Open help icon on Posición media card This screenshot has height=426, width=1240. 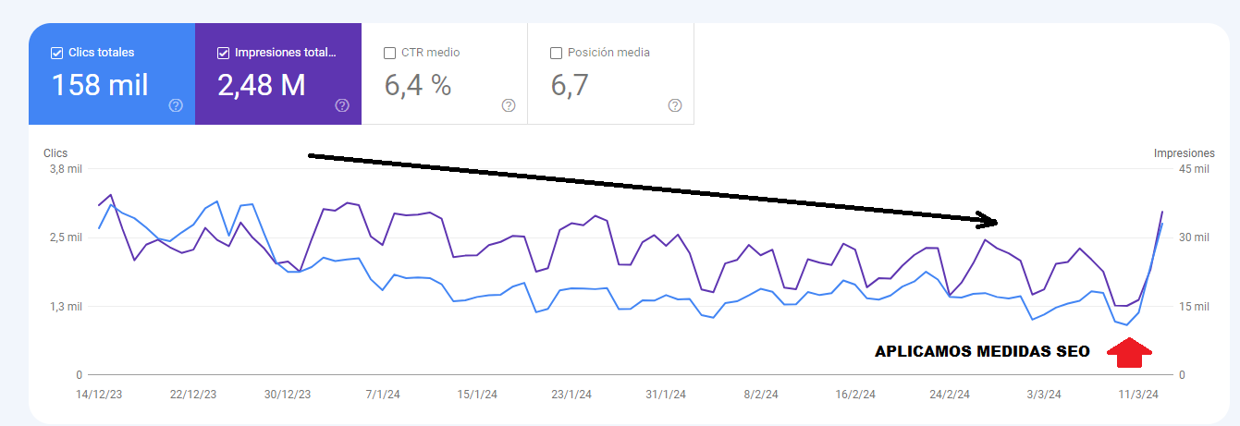pos(675,105)
